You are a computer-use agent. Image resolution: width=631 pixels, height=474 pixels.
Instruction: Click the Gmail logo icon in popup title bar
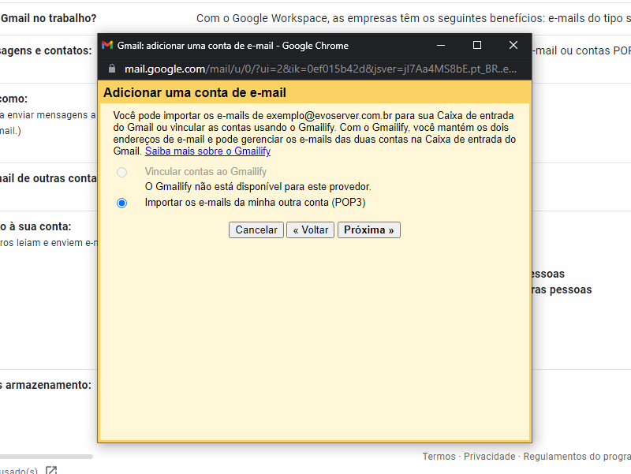[x=107, y=45]
